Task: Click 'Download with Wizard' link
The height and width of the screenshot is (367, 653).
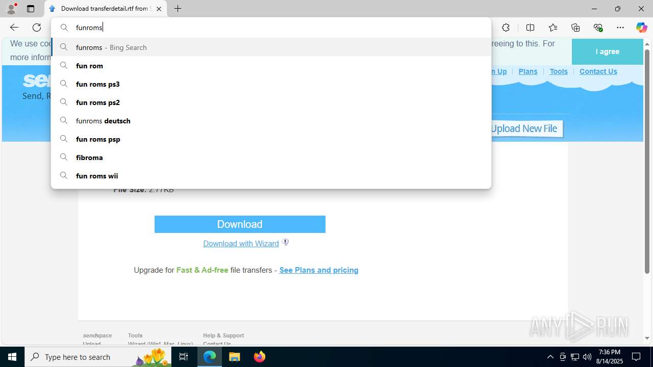Action: pos(241,244)
